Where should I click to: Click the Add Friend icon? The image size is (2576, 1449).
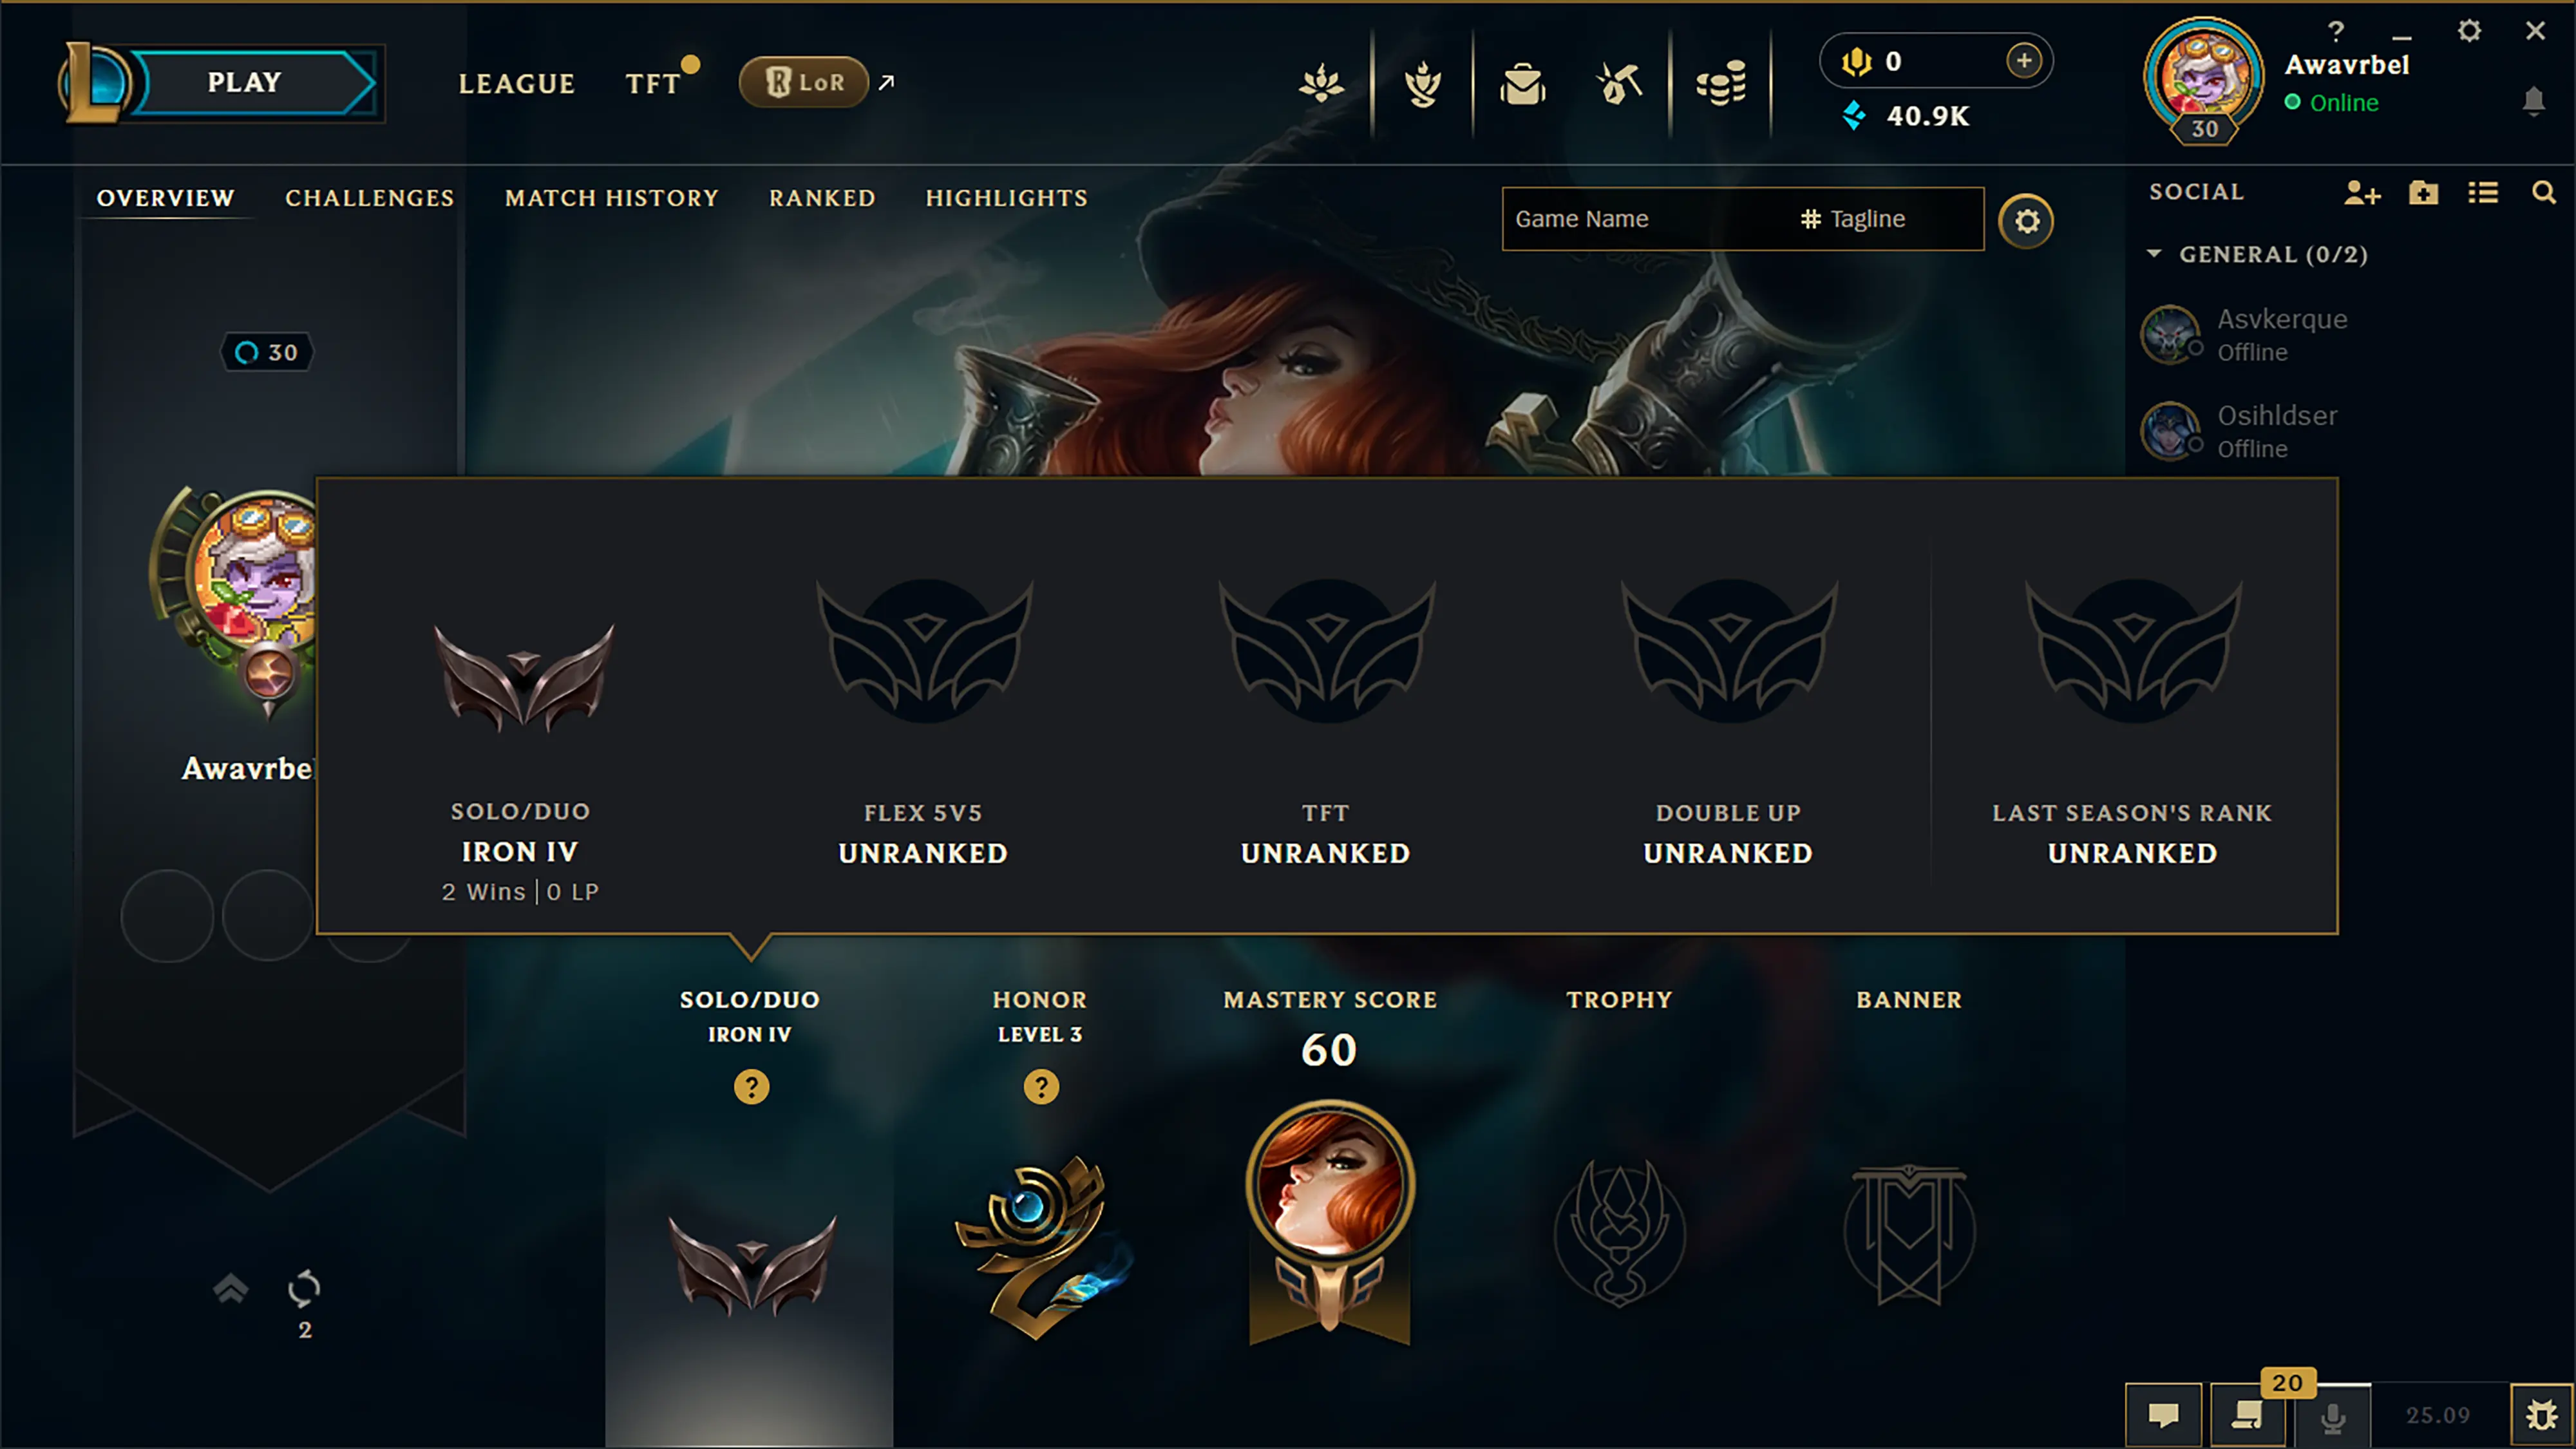(2362, 193)
